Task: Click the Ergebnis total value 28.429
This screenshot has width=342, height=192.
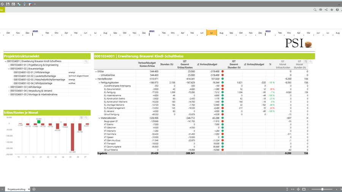Action: click(154, 153)
